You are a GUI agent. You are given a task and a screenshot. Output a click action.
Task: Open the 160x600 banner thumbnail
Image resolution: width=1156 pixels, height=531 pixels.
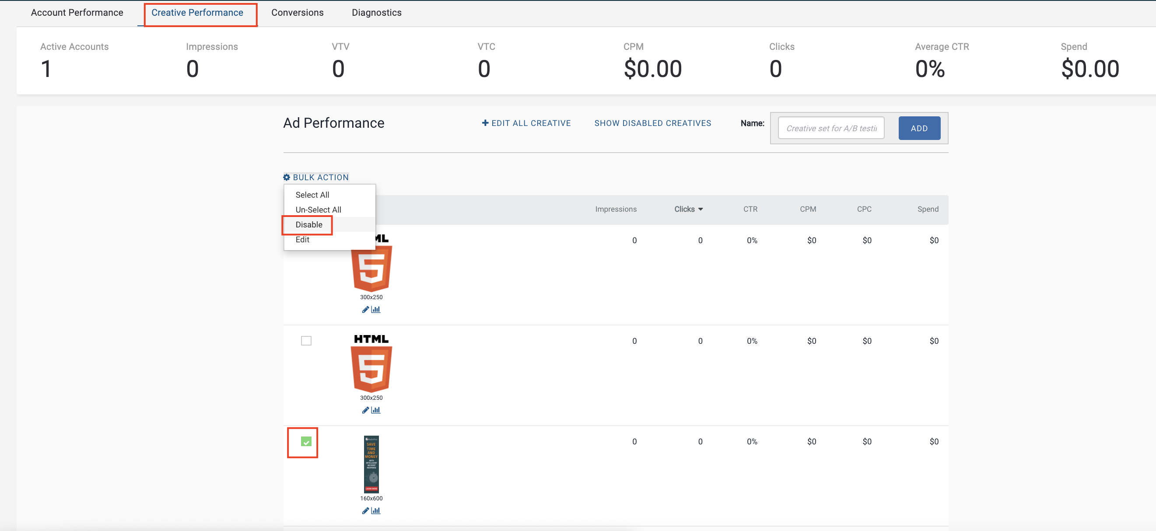click(371, 464)
